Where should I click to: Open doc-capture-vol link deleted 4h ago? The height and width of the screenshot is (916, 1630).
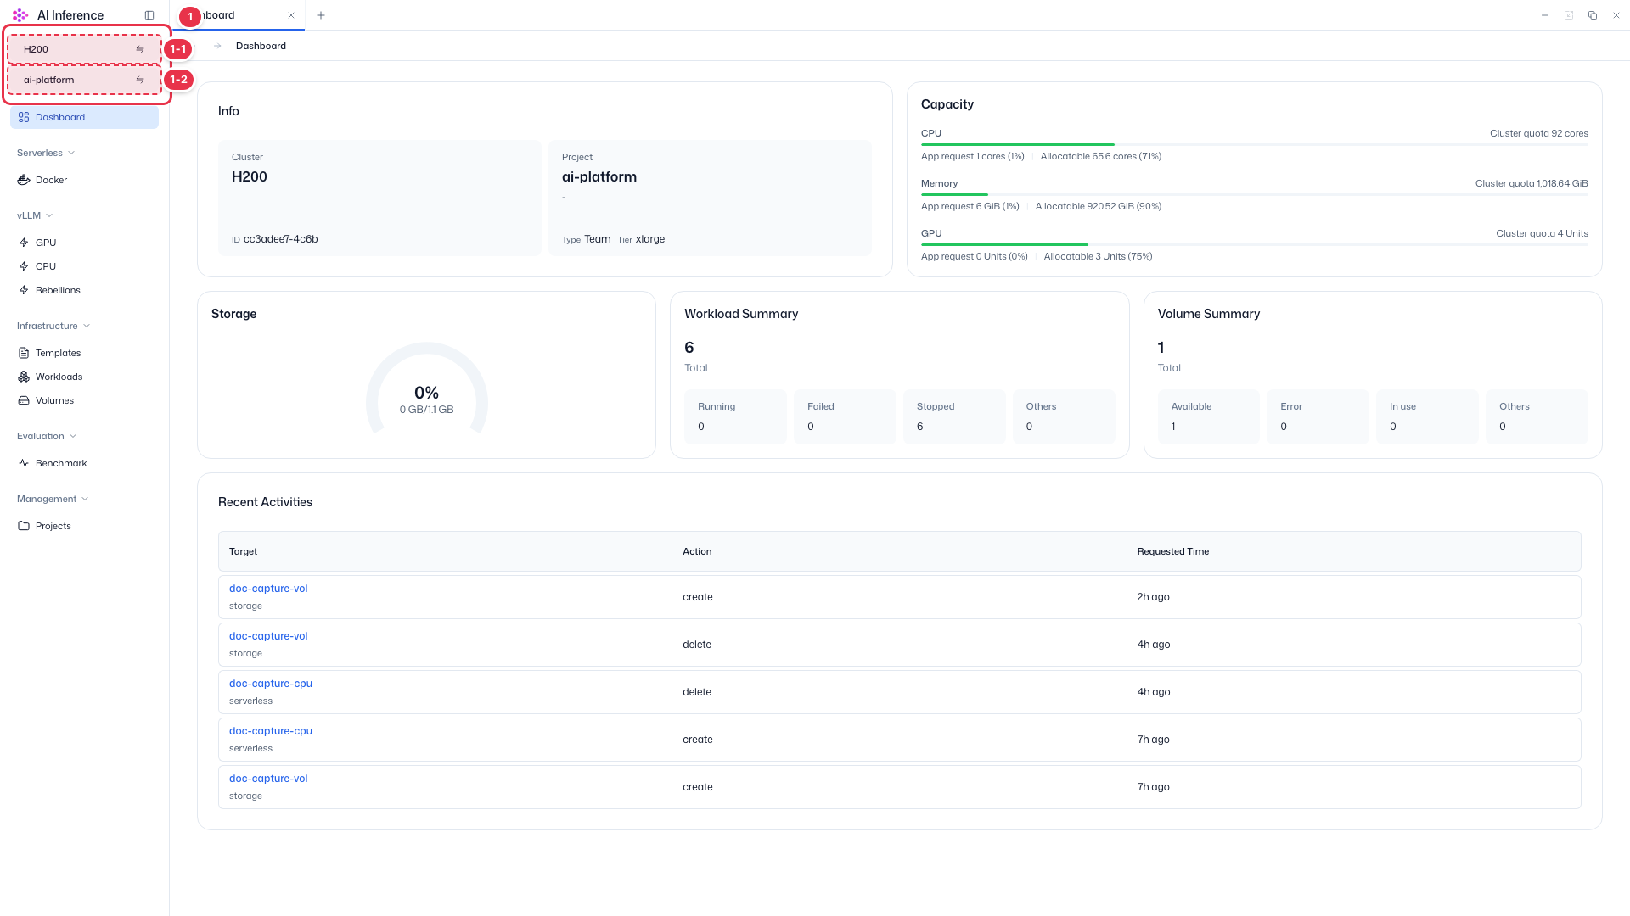268,635
